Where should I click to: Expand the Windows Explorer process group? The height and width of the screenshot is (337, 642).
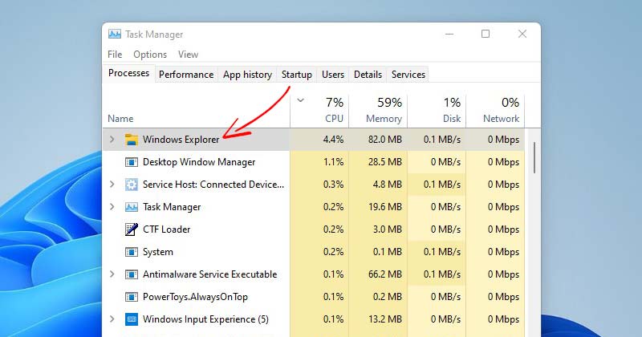112,140
